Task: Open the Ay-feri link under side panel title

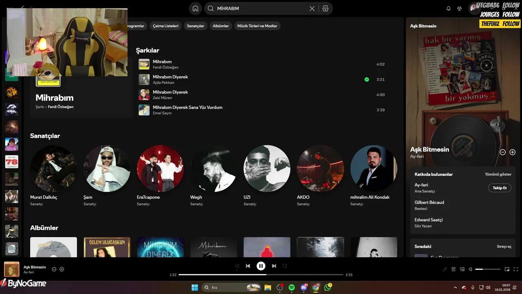Action: pos(417,156)
